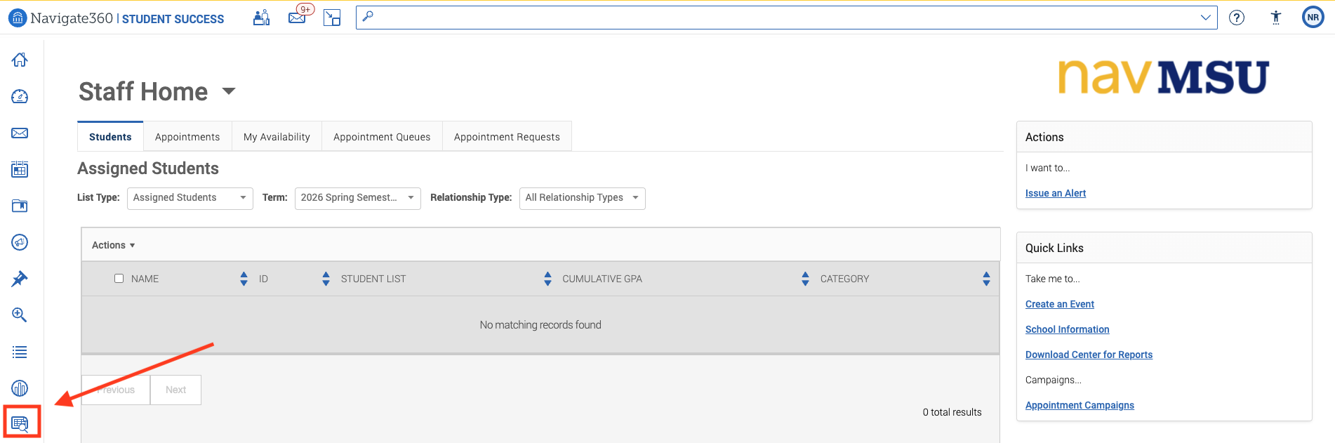Open Download Center for Reports link
Viewport: 1335px width, 443px height.
point(1089,355)
